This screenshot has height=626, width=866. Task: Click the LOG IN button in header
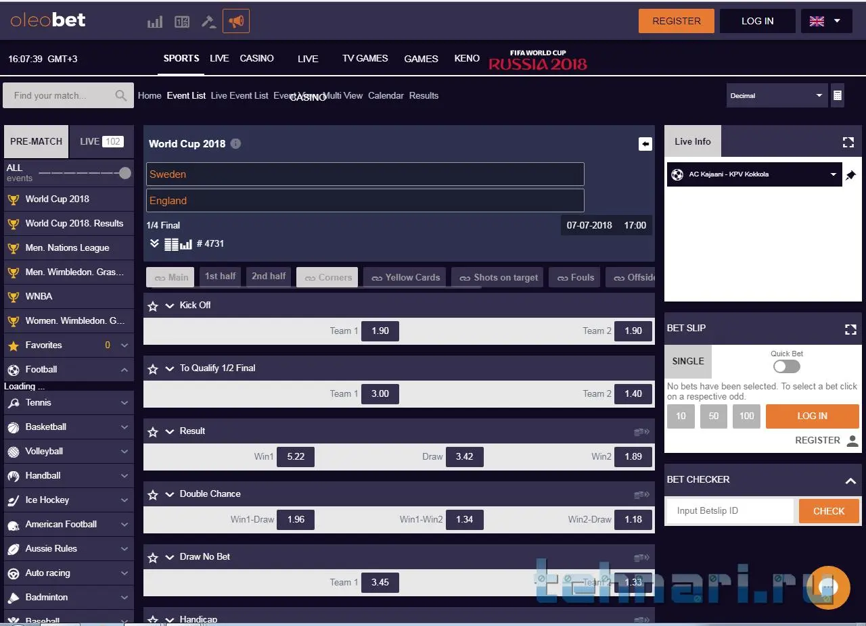coord(758,21)
